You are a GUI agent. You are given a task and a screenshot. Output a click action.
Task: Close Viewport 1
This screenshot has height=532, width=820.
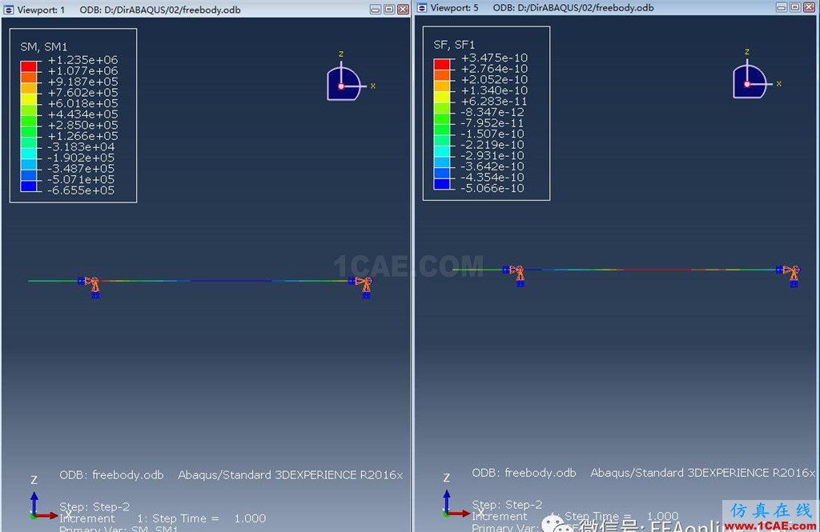pyautogui.click(x=404, y=10)
